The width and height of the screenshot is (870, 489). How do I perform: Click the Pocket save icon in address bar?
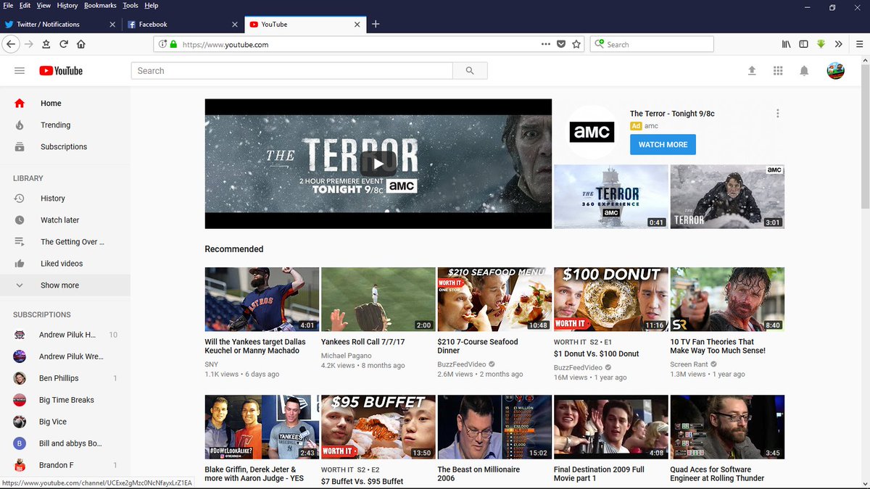point(561,44)
